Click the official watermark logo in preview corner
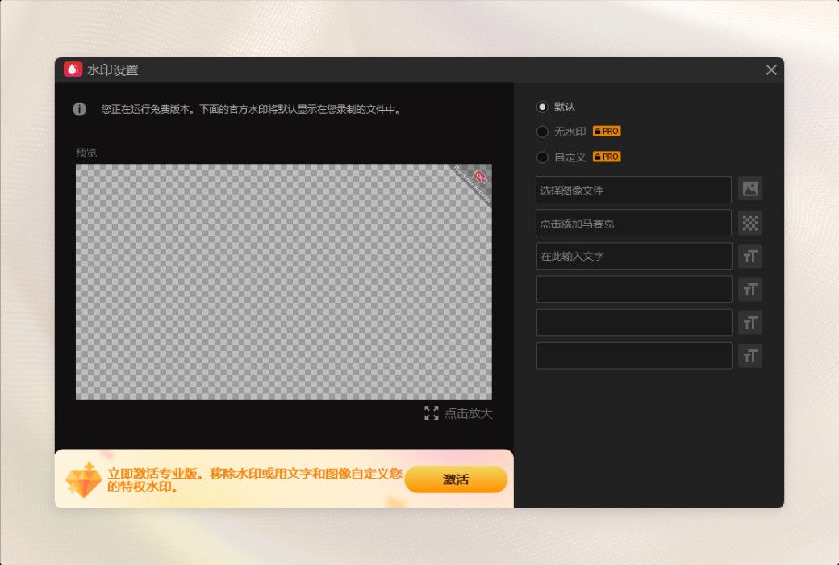Image resolution: width=839 pixels, height=565 pixels. click(x=481, y=175)
